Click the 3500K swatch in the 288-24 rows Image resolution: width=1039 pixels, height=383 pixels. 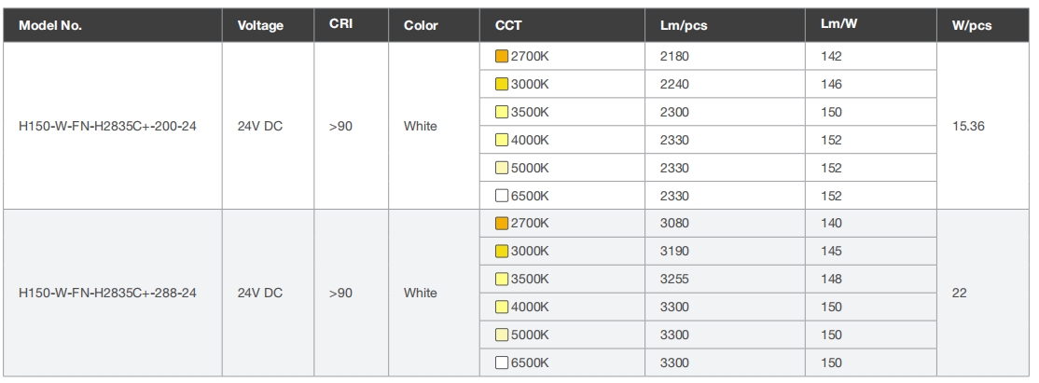tap(502, 279)
